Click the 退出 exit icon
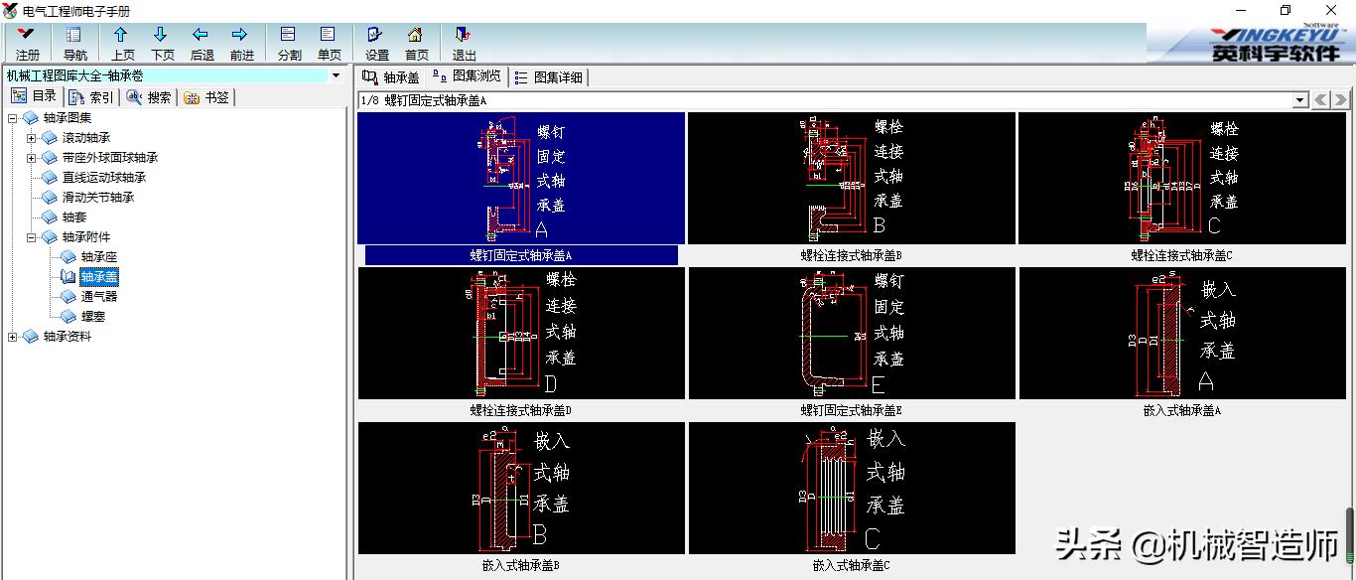 [464, 44]
